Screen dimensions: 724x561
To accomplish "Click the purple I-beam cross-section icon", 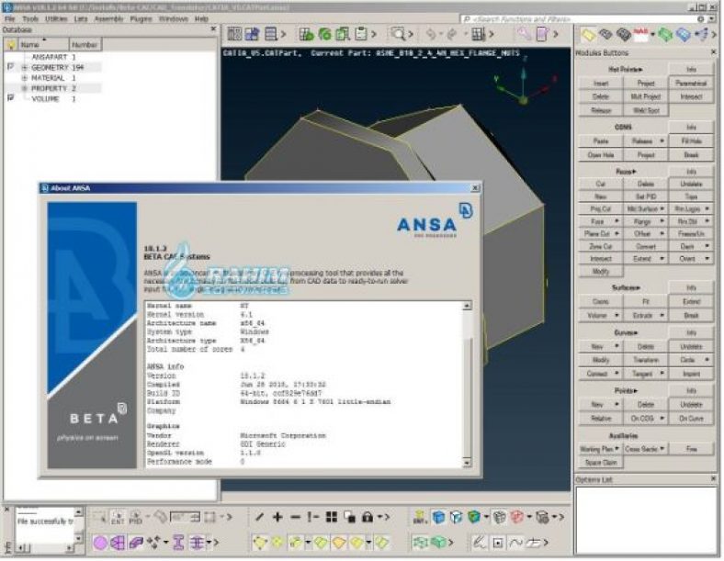I will pyautogui.click(x=178, y=543).
